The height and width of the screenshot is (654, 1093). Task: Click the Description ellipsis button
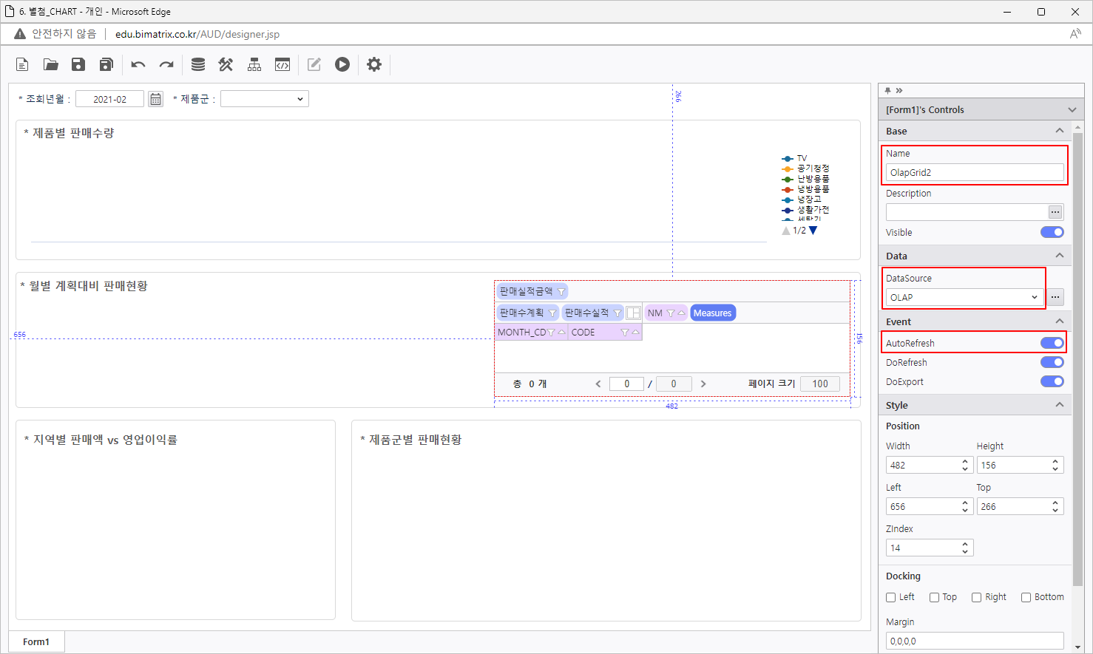1055,212
